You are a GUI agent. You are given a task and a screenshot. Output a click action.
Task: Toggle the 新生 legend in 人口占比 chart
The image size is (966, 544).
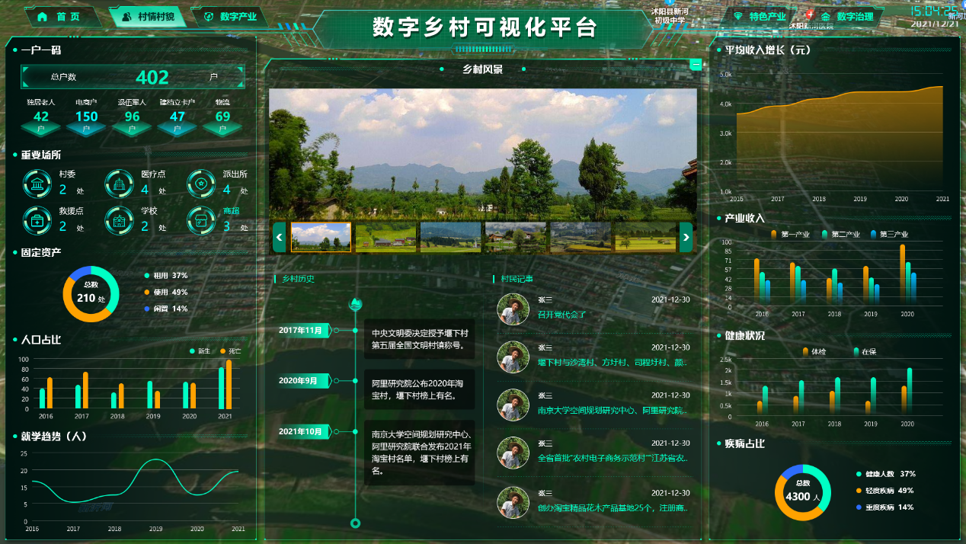(200, 351)
